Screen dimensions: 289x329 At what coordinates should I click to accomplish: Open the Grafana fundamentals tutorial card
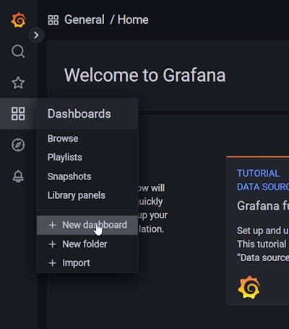258,231
